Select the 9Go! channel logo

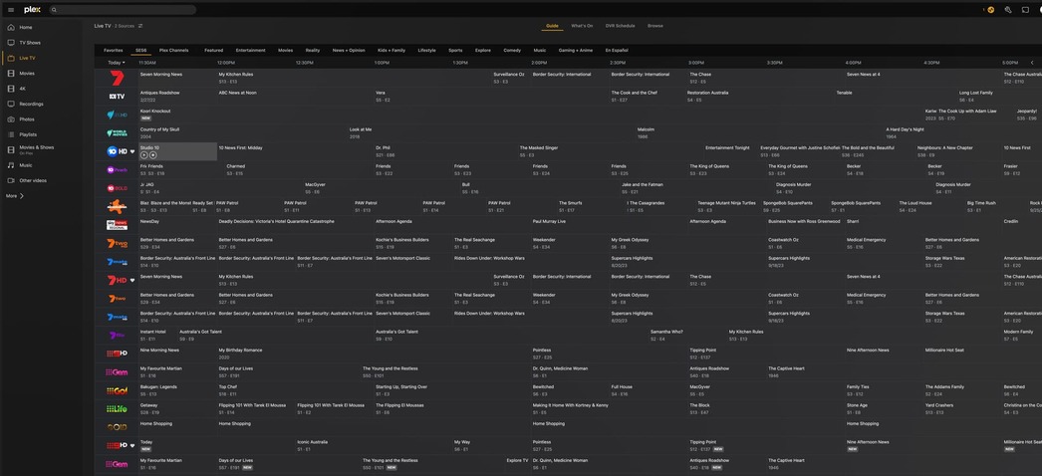[x=117, y=390]
